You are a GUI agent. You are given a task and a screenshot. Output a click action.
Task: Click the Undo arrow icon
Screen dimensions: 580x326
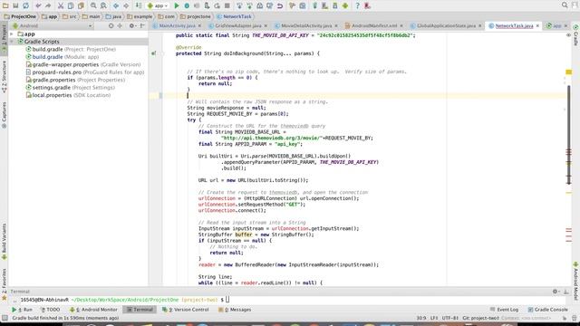[x=38, y=5]
